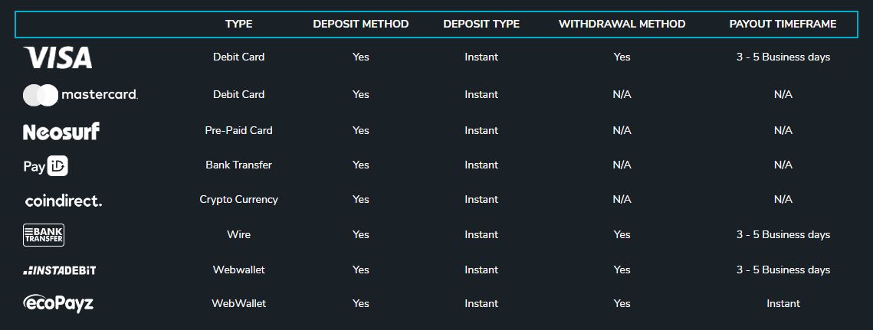Screen dimensions: 873x330
Task: Click payout N/A in Neosurf row
Action: (783, 130)
